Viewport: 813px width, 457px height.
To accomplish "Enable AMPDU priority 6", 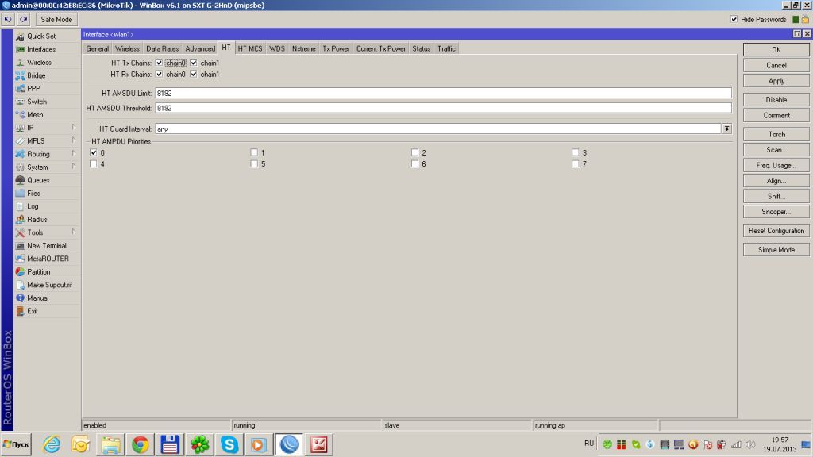I will [414, 163].
